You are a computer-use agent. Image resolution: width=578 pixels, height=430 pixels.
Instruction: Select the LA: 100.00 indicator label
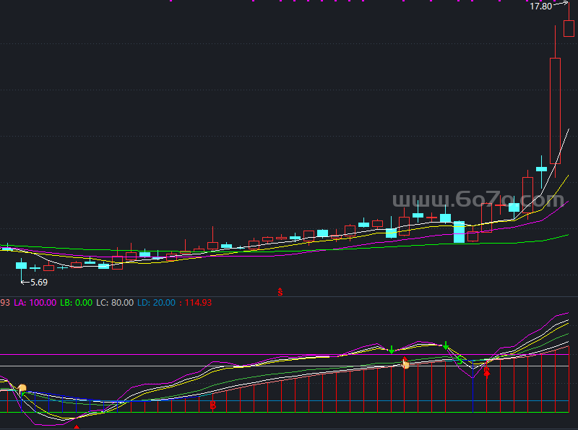pyautogui.click(x=35, y=303)
